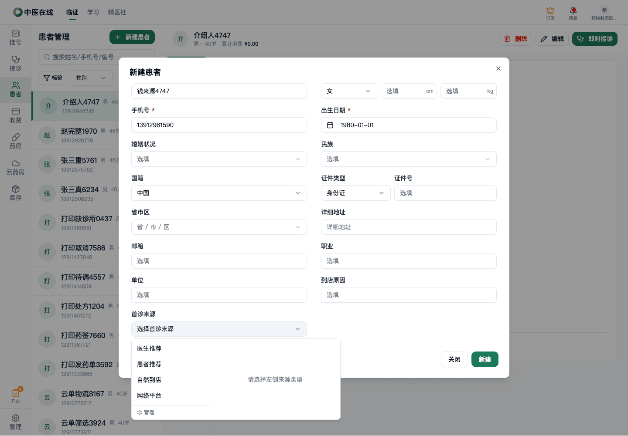Open 管理 settings at sidebar bottom
628x436 pixels.
(x=15, y=422)
